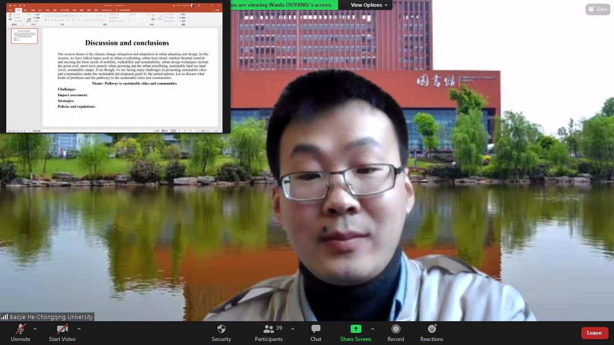Click the screen viewing notification banner
The width and height of the screenshot is (614, 345).
click(x=283, y=5)
